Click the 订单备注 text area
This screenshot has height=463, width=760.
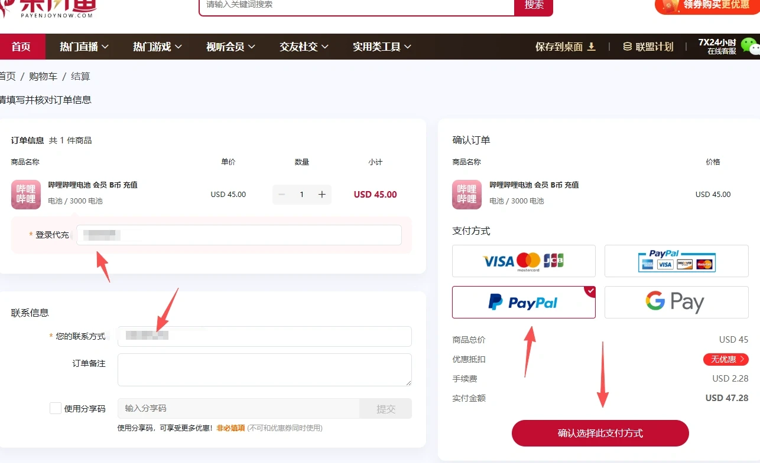264,370
